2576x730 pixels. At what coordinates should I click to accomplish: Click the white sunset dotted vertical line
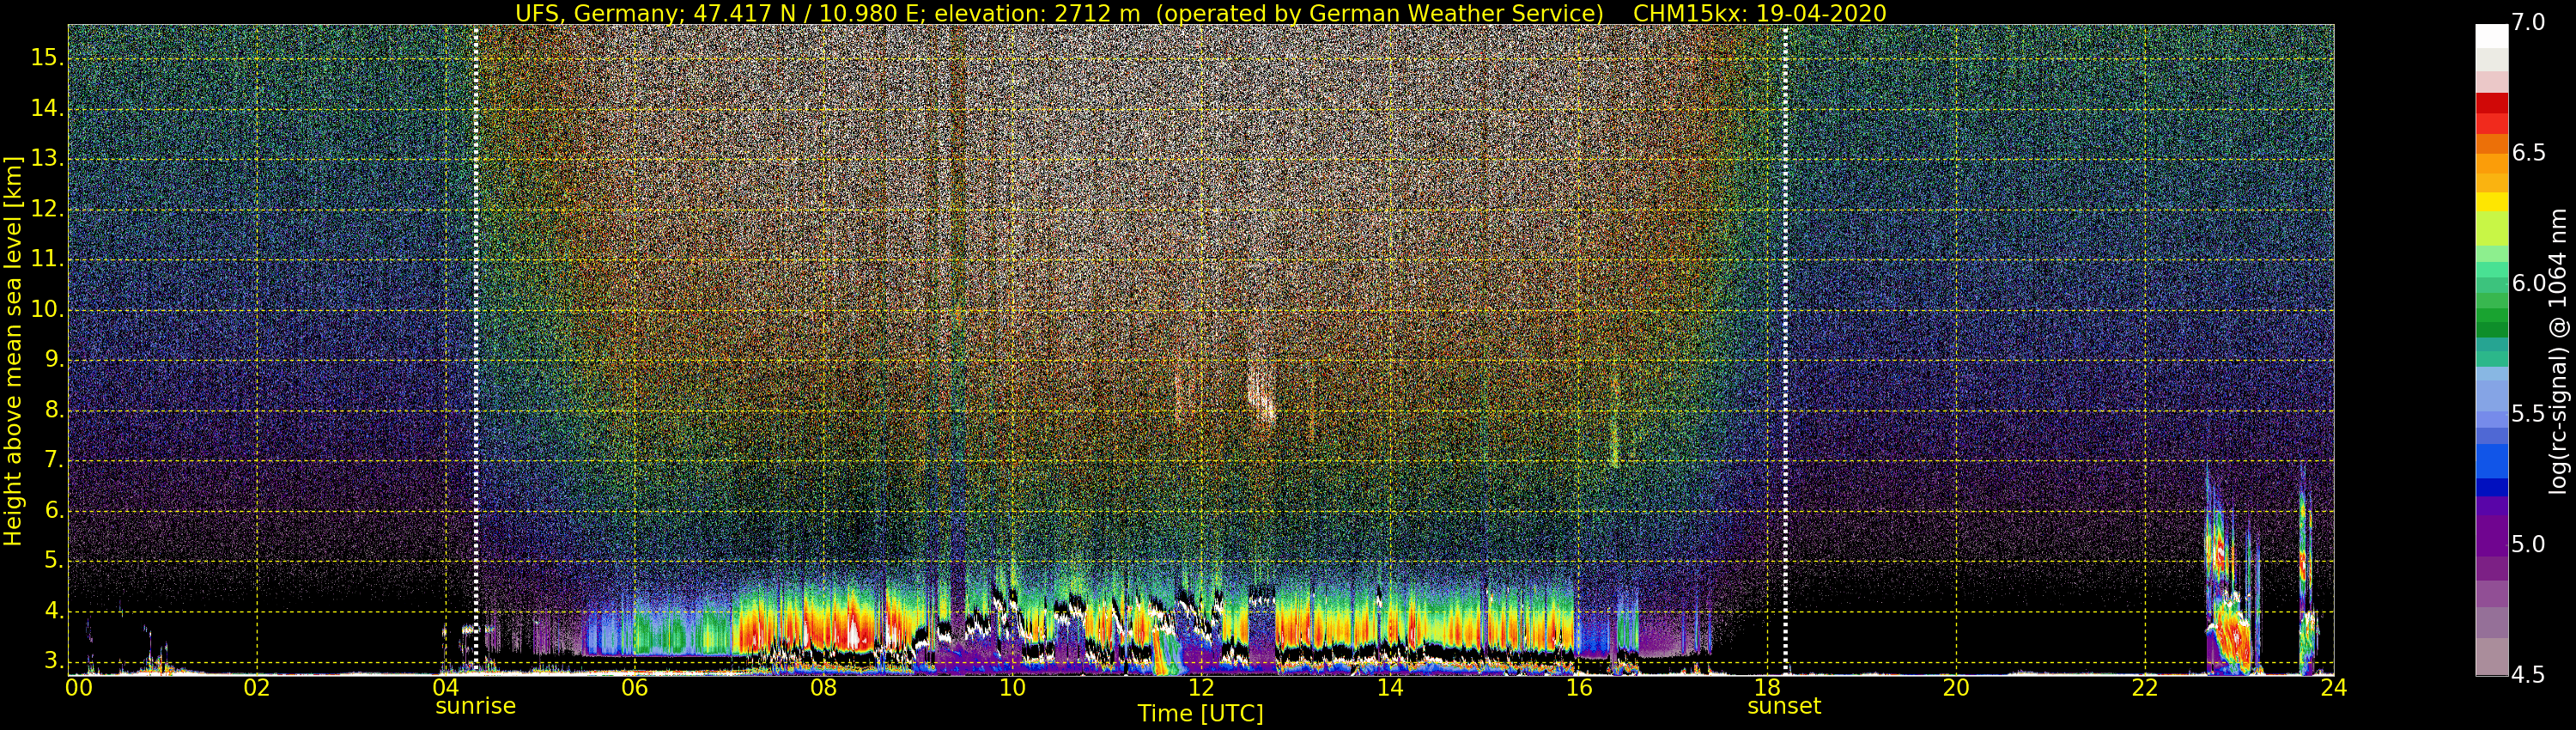tap(1786, 350)
